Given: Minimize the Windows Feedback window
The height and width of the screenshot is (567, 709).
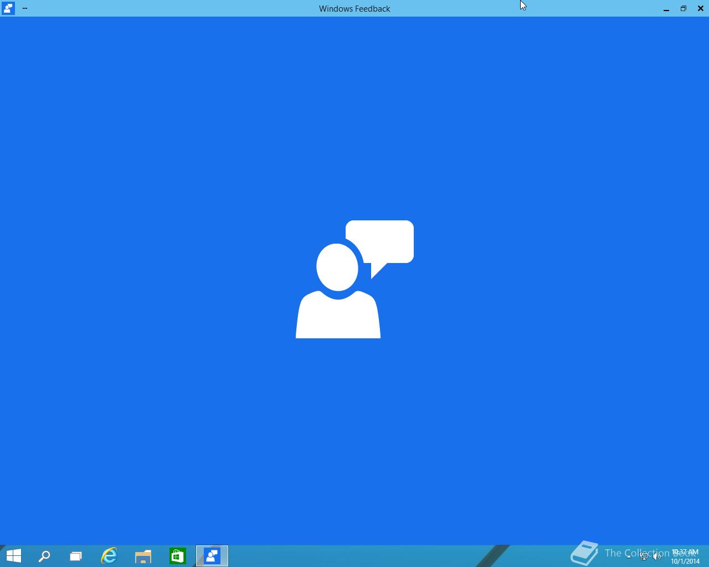Looking at the screenshot, I should (666, 9).
